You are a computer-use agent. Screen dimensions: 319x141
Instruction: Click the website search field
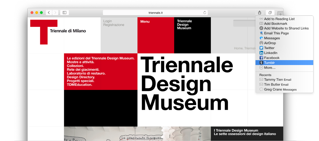[244, 23]
